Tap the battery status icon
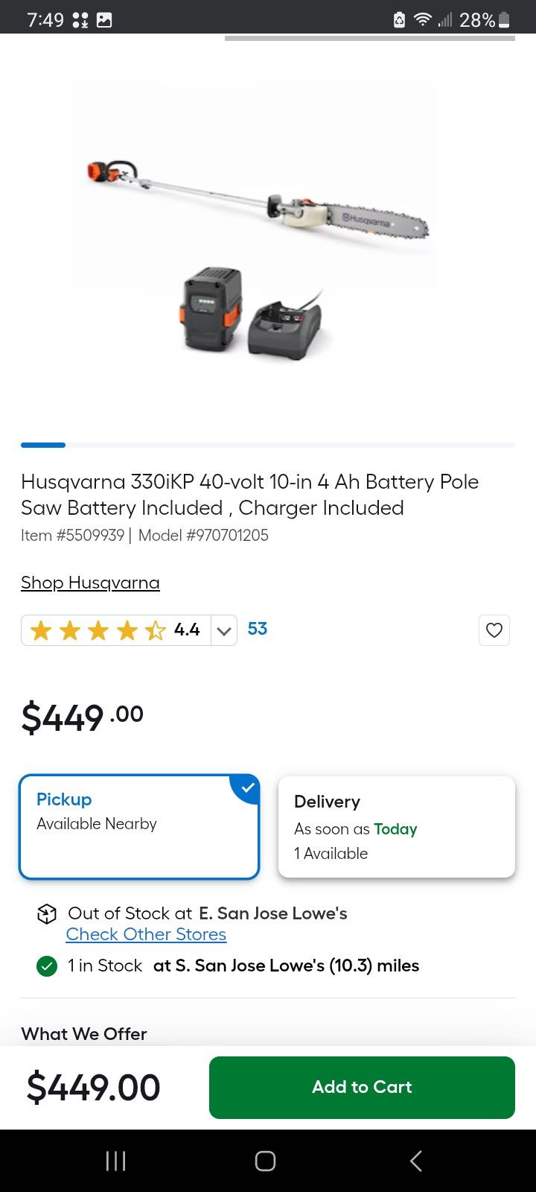Viewport: 536px width, 1192px height. click(505, 20)
